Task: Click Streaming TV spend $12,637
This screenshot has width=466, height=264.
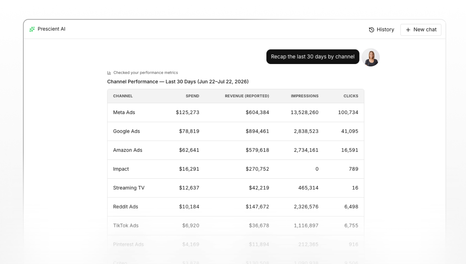Action: point(189,188)
